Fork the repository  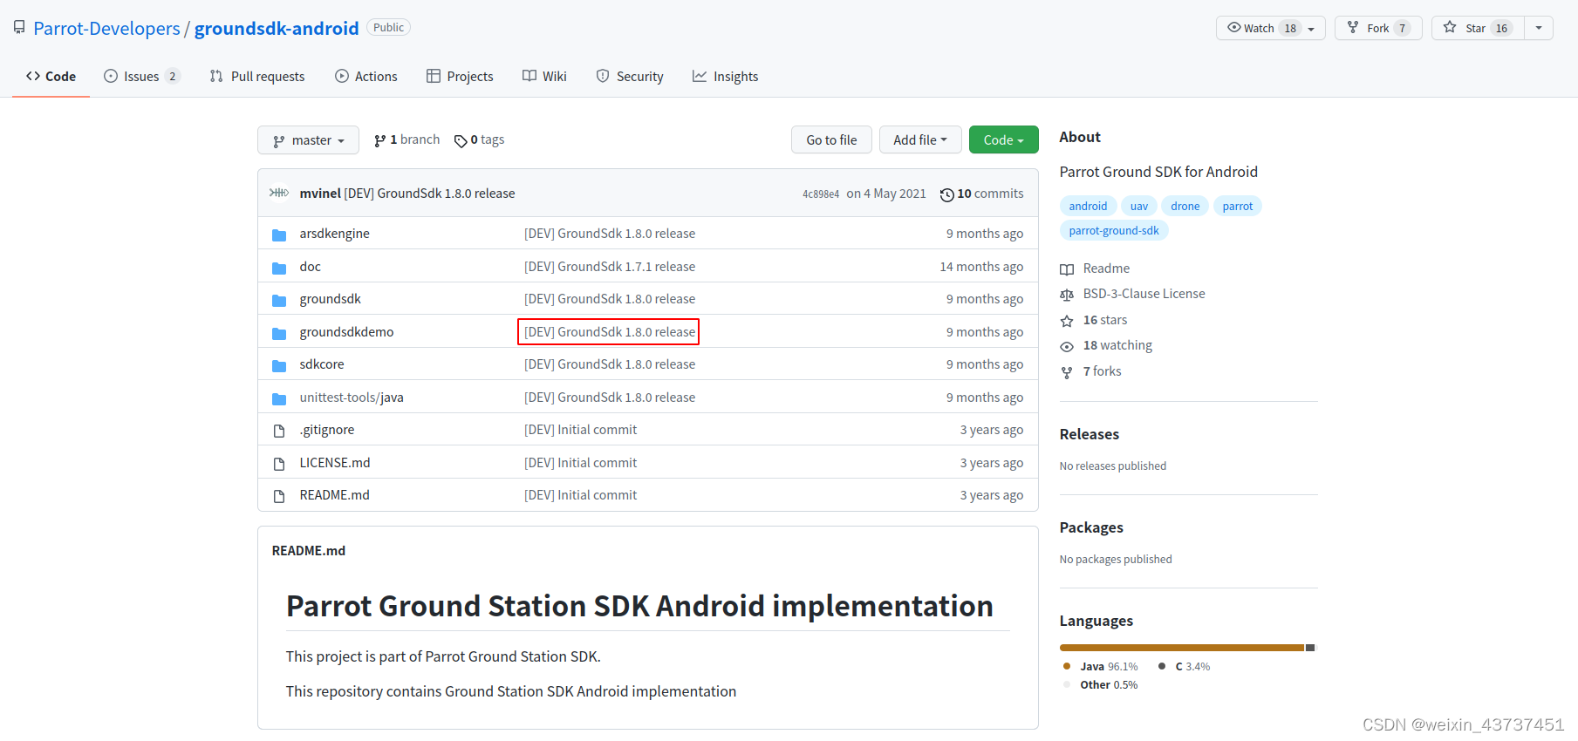click(x=1378, y=28)
